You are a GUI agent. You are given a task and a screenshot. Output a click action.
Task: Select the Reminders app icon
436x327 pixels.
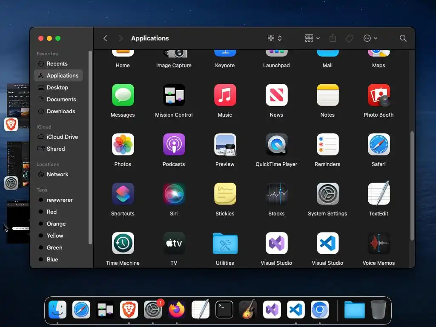327,144
